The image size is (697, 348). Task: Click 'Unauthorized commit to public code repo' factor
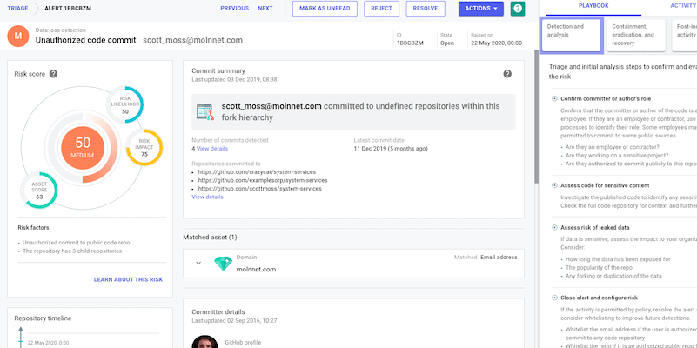76,243
